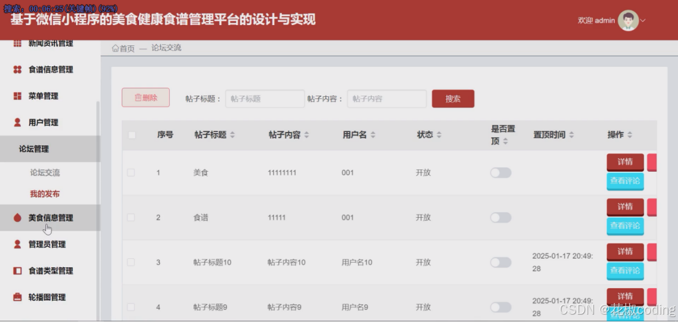Collapse the 论坛管理 menu section
This screenshot has width=678, height=322.
tap(50, 149)
